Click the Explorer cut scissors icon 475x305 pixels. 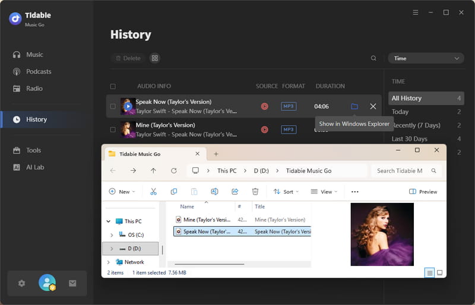point(153,192)
